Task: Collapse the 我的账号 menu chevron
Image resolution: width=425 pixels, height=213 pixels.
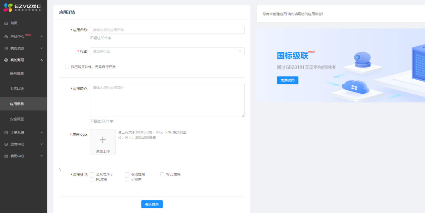Action: click(x=42, y=60)
